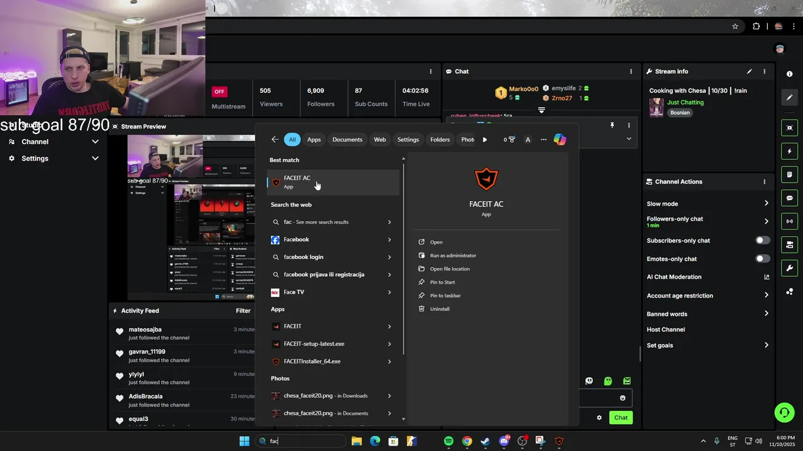803x451 pixels.
Task: Open Steam from the taskbar
Action: [x=486, y=441]
